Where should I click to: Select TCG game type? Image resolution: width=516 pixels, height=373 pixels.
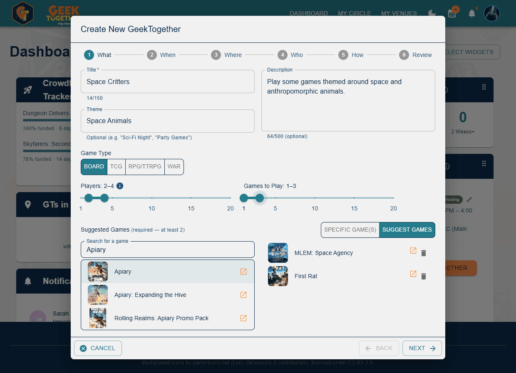pos(116,167)
